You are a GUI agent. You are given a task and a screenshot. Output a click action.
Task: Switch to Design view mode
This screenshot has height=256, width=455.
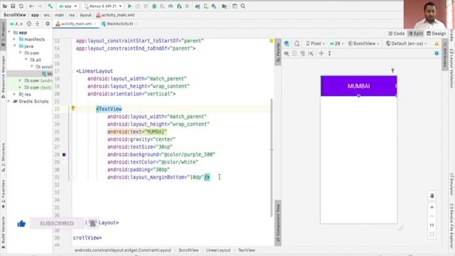436,33
